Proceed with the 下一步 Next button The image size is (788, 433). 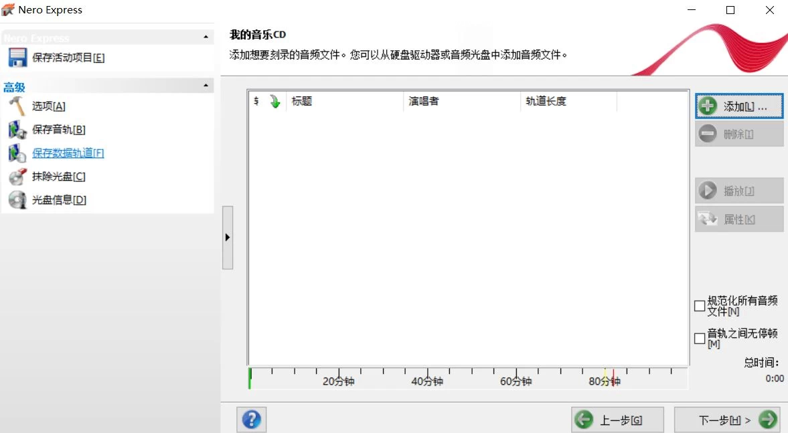pos(727,420)
